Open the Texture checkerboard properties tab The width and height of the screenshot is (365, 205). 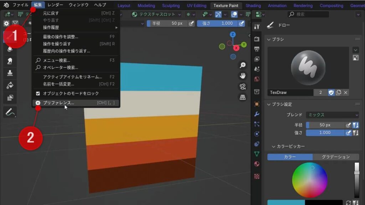click(x=257, y=176)
